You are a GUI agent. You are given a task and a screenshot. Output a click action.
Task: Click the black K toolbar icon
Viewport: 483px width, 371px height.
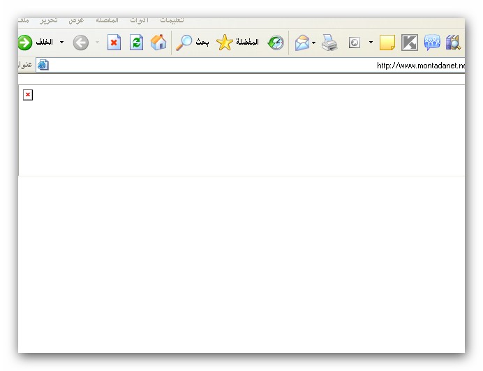point(410,43)
